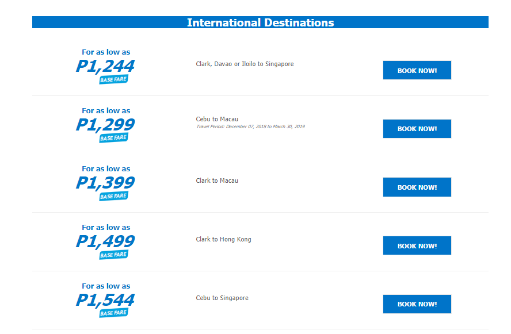Click the BASE FARE badge under P1,244
The width and height of the screenshot is (511, 334).
click(x=113, y=79)
